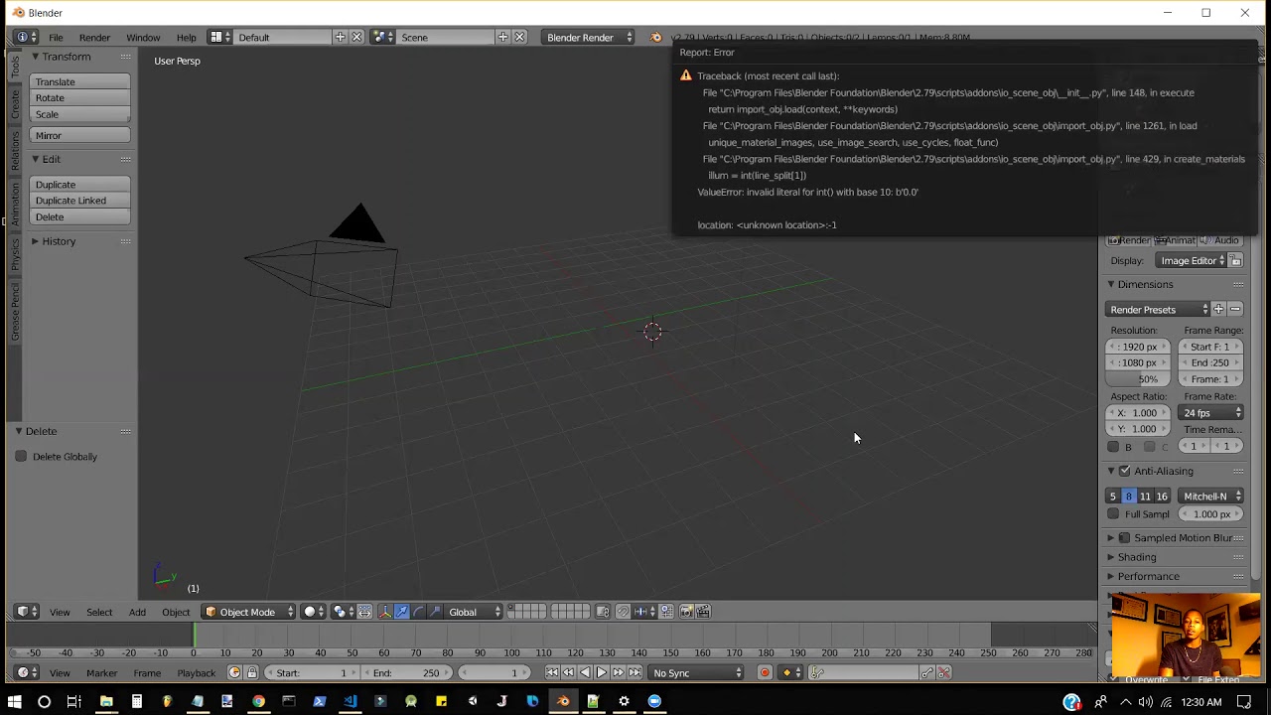This screenshot has height=715, width=1271.
Task: Open the screen layout browse icon
Action: (219, 38)
